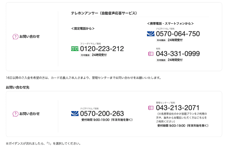Dial the paid number 043-331-0999
Screen dimensions: 229x147
click(x=178, y=54)
